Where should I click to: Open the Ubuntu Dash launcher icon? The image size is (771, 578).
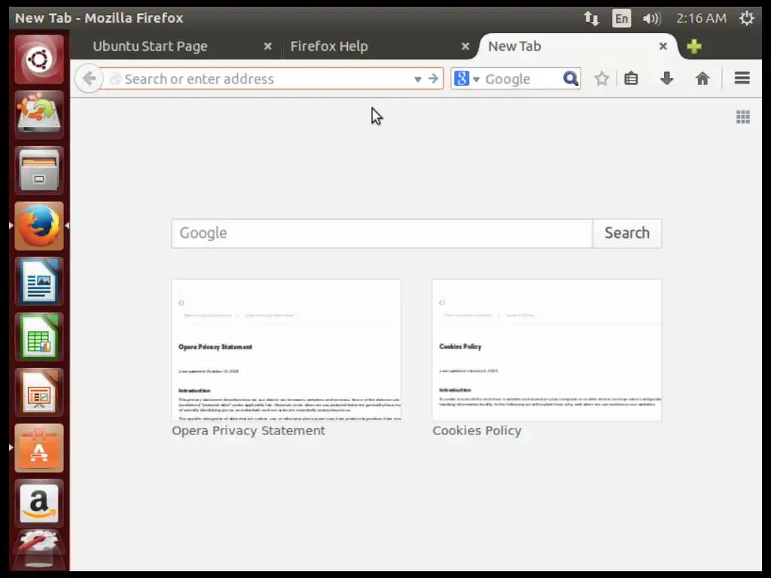[39, 59]
